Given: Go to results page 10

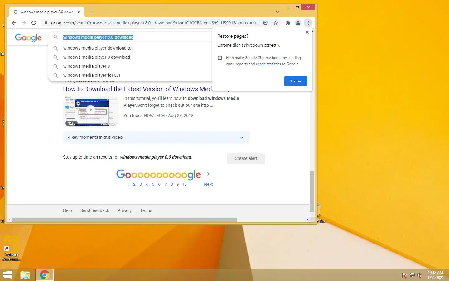Looking at the screenshot, I should tap(184, 184).
